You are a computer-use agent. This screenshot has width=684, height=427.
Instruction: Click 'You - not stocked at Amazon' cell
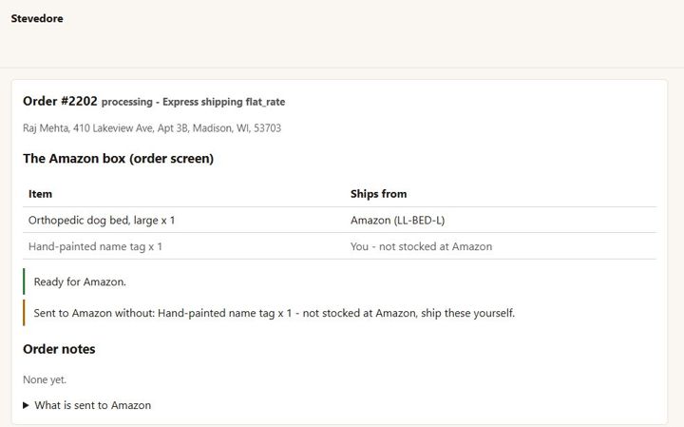point(422,246)
